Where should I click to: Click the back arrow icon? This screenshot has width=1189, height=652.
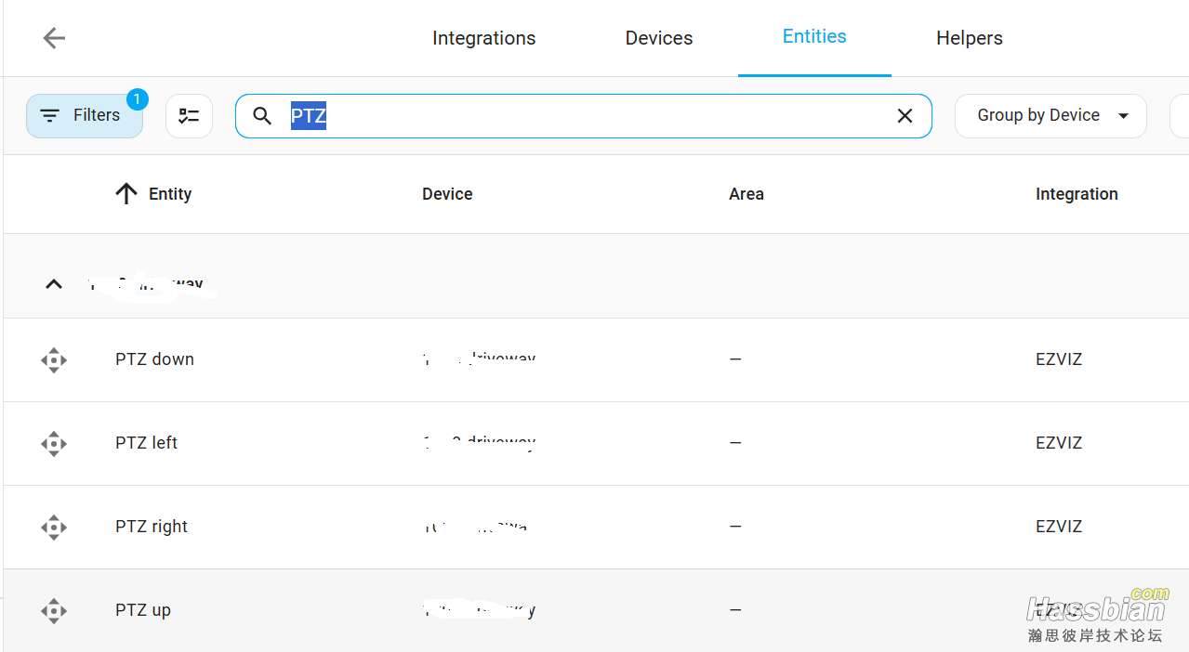(x=54, y=38)
